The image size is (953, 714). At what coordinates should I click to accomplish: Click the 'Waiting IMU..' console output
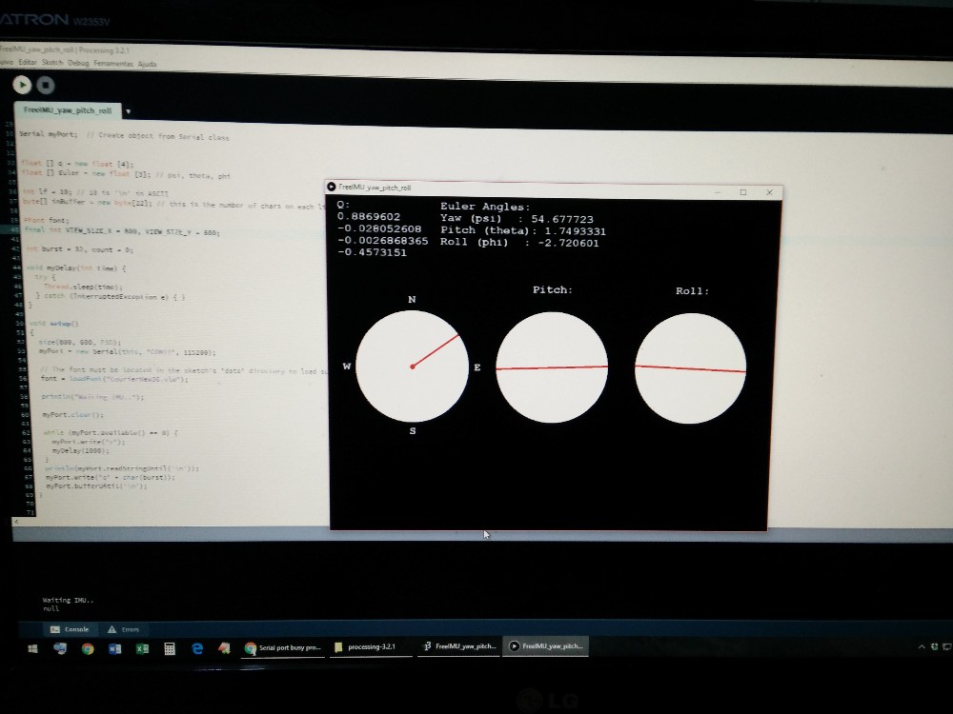tap(68, 600)
